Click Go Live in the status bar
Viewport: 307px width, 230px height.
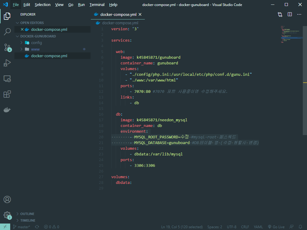point(276,227)
